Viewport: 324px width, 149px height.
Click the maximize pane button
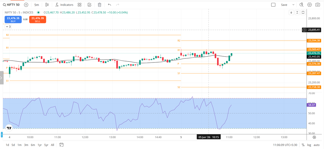[303, 12]
